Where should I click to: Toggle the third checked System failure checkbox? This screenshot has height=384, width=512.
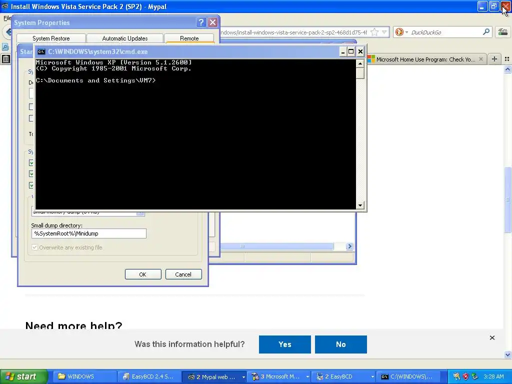31,185
